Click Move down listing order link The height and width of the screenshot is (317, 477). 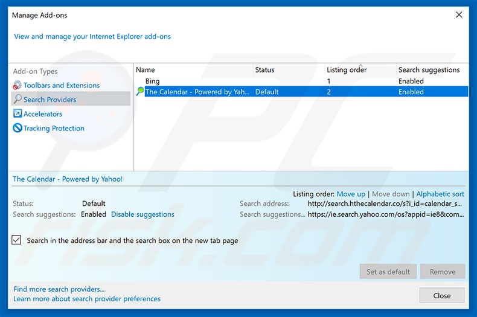click(391, 194)
